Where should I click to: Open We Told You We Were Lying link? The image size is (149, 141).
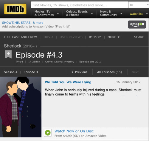pos(68,82)
